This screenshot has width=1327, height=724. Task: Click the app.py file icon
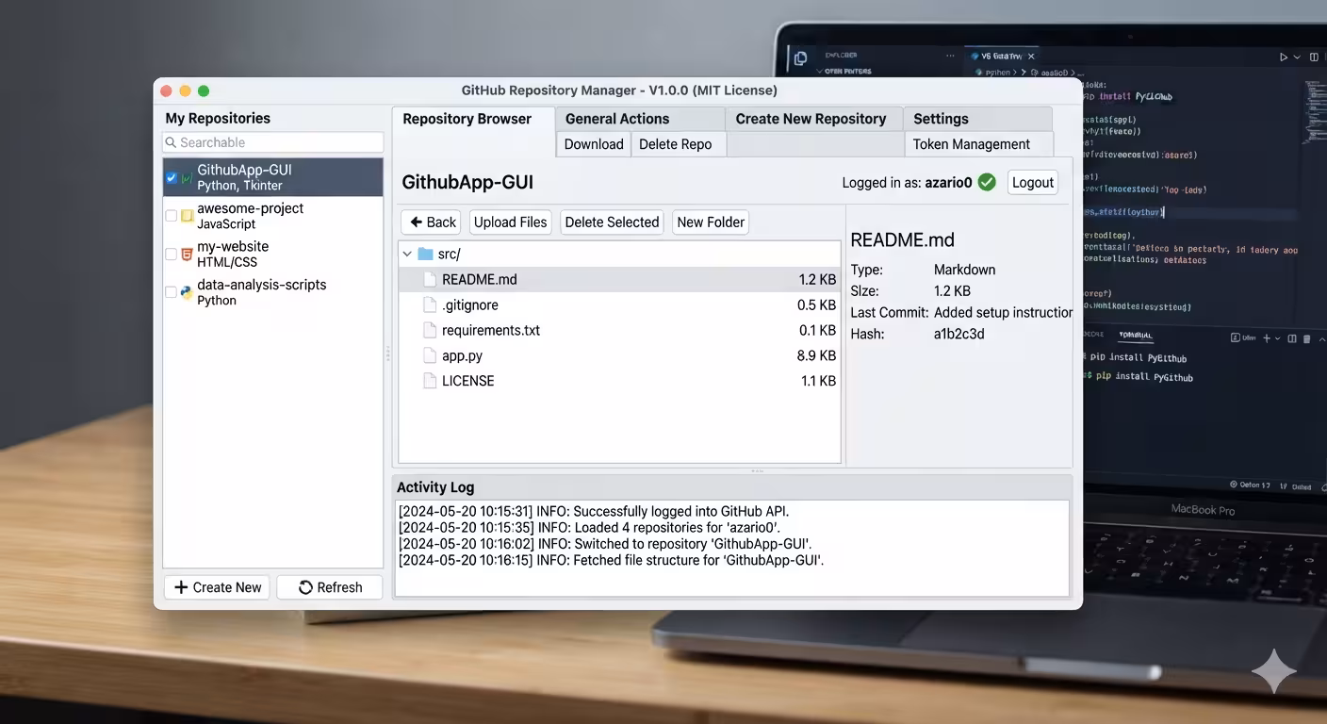[x=430, y=355]
